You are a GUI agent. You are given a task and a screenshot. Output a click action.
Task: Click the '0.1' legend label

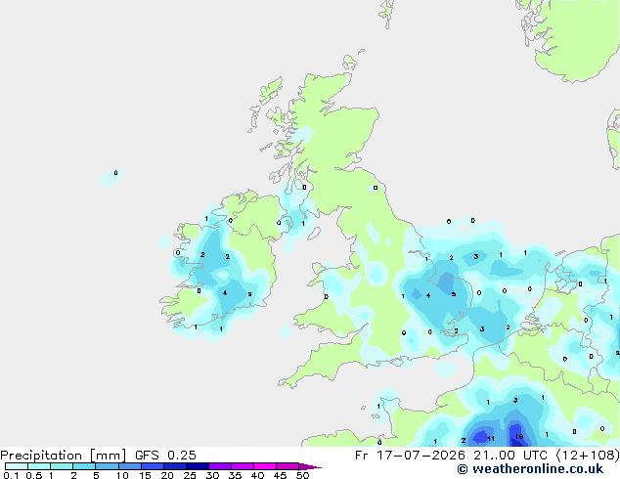point(11,475)
